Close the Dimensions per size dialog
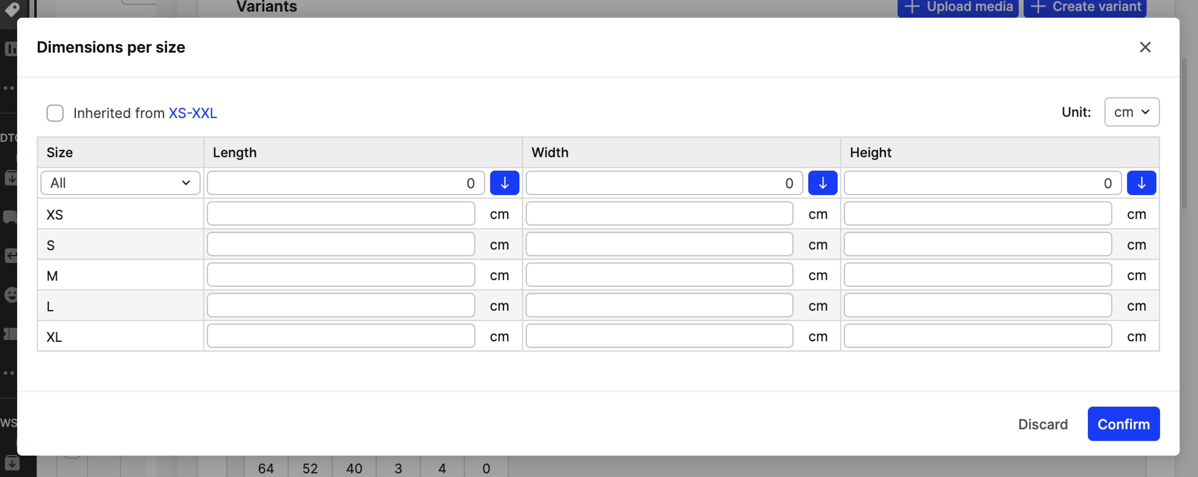 click(1145, 47)
